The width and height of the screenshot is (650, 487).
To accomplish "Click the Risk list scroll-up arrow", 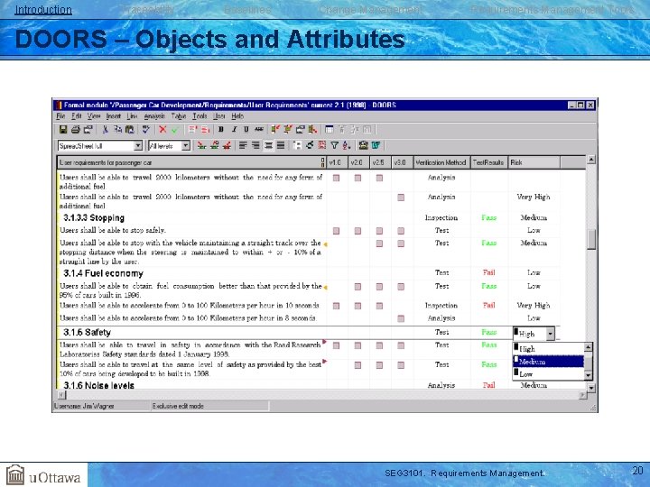I will [x=588, y=347].
